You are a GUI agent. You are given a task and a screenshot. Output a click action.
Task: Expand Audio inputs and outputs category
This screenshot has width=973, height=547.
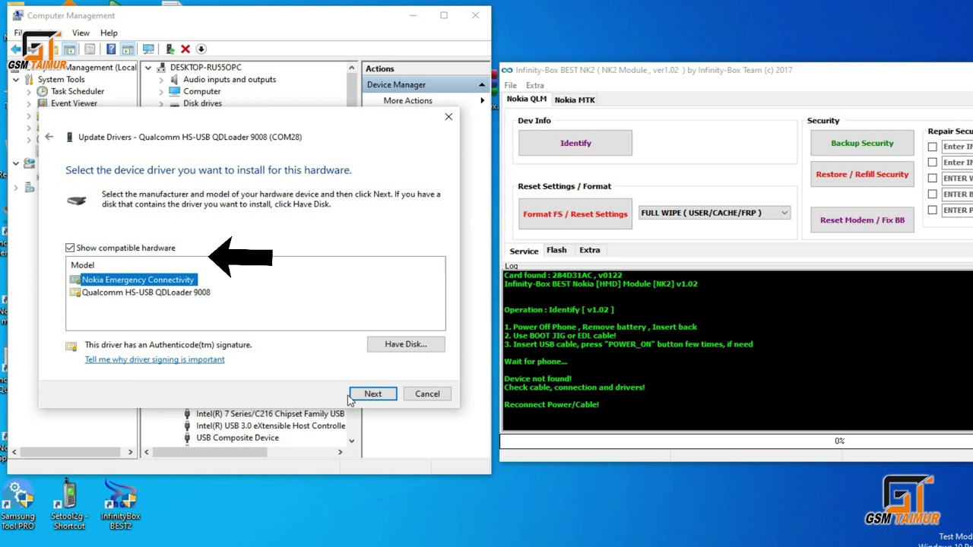coord(161,79)
